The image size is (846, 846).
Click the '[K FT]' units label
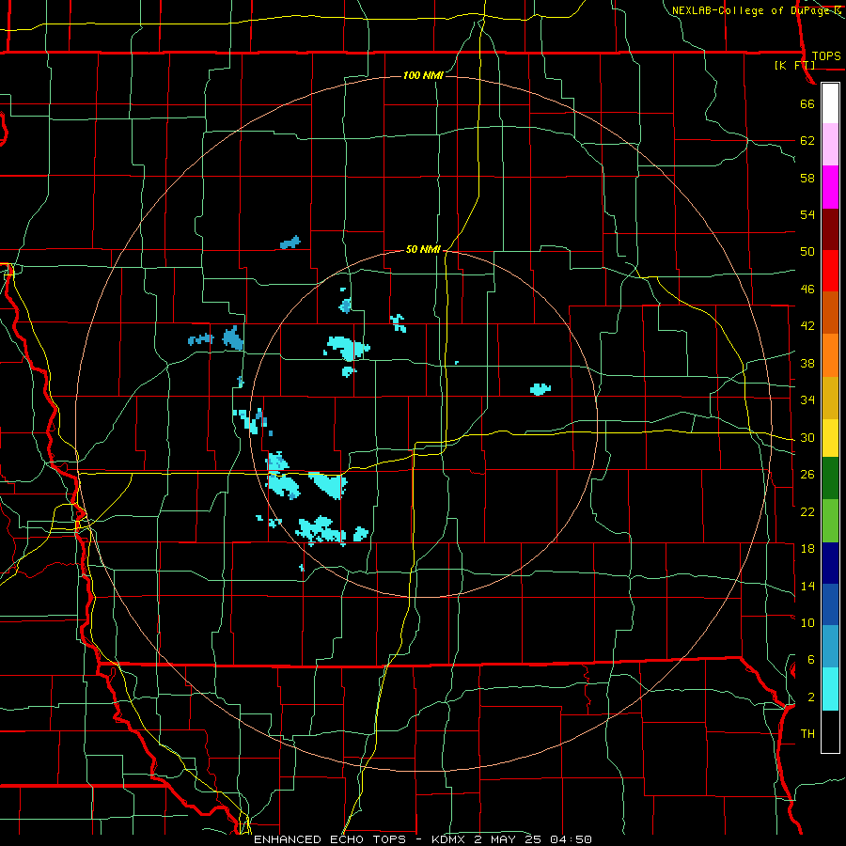point(794,65)
